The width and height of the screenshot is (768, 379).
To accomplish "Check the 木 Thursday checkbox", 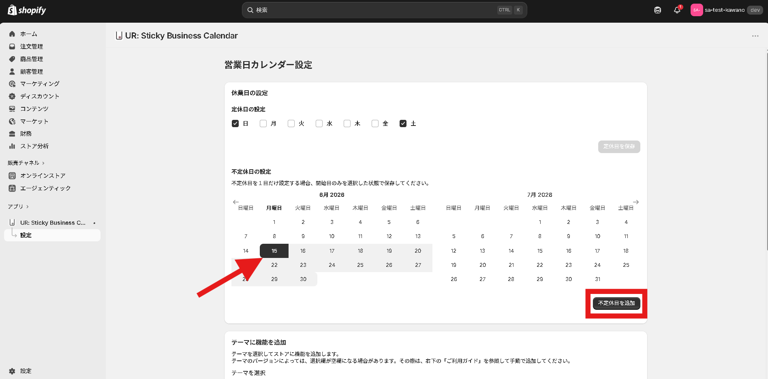I will coord(347,123).
